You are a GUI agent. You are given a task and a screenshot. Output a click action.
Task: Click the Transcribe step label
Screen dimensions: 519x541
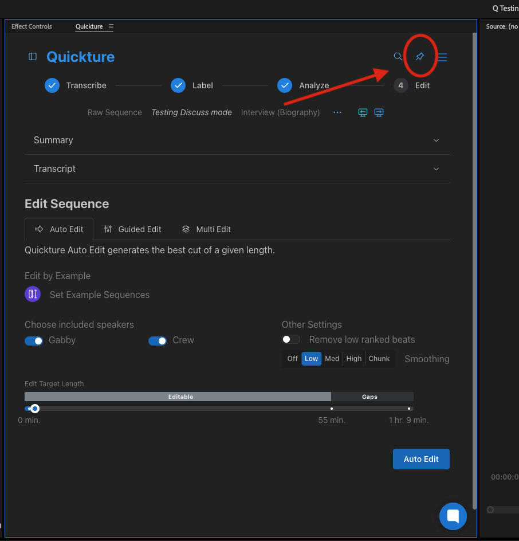tap(86, 85)
